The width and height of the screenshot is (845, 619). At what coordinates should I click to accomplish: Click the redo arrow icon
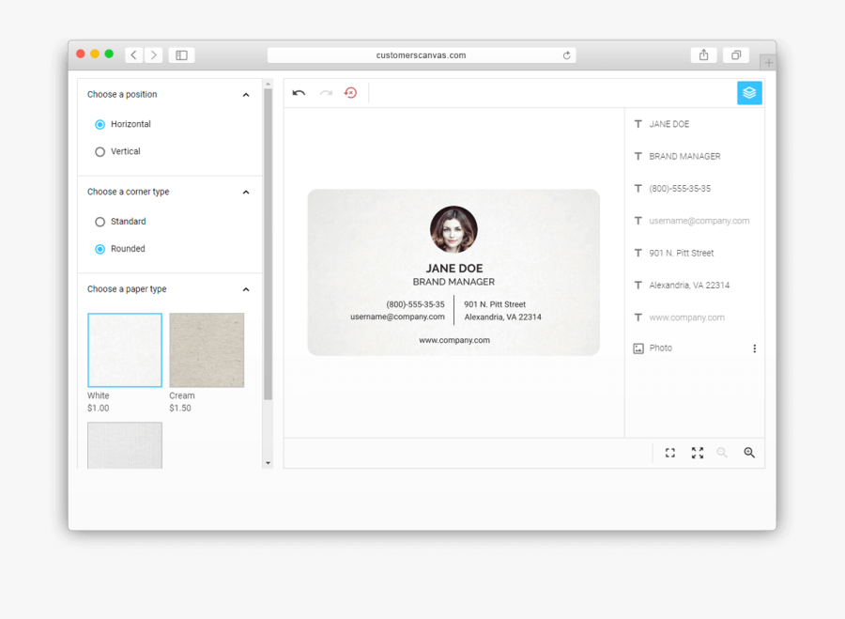pos(326,93)
